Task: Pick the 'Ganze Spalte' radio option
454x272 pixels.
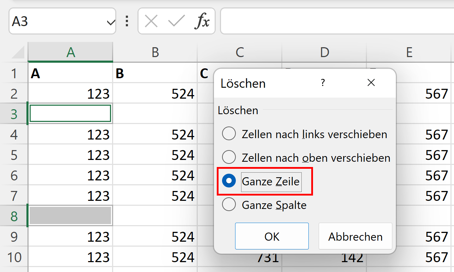Action: click(229, 205)
